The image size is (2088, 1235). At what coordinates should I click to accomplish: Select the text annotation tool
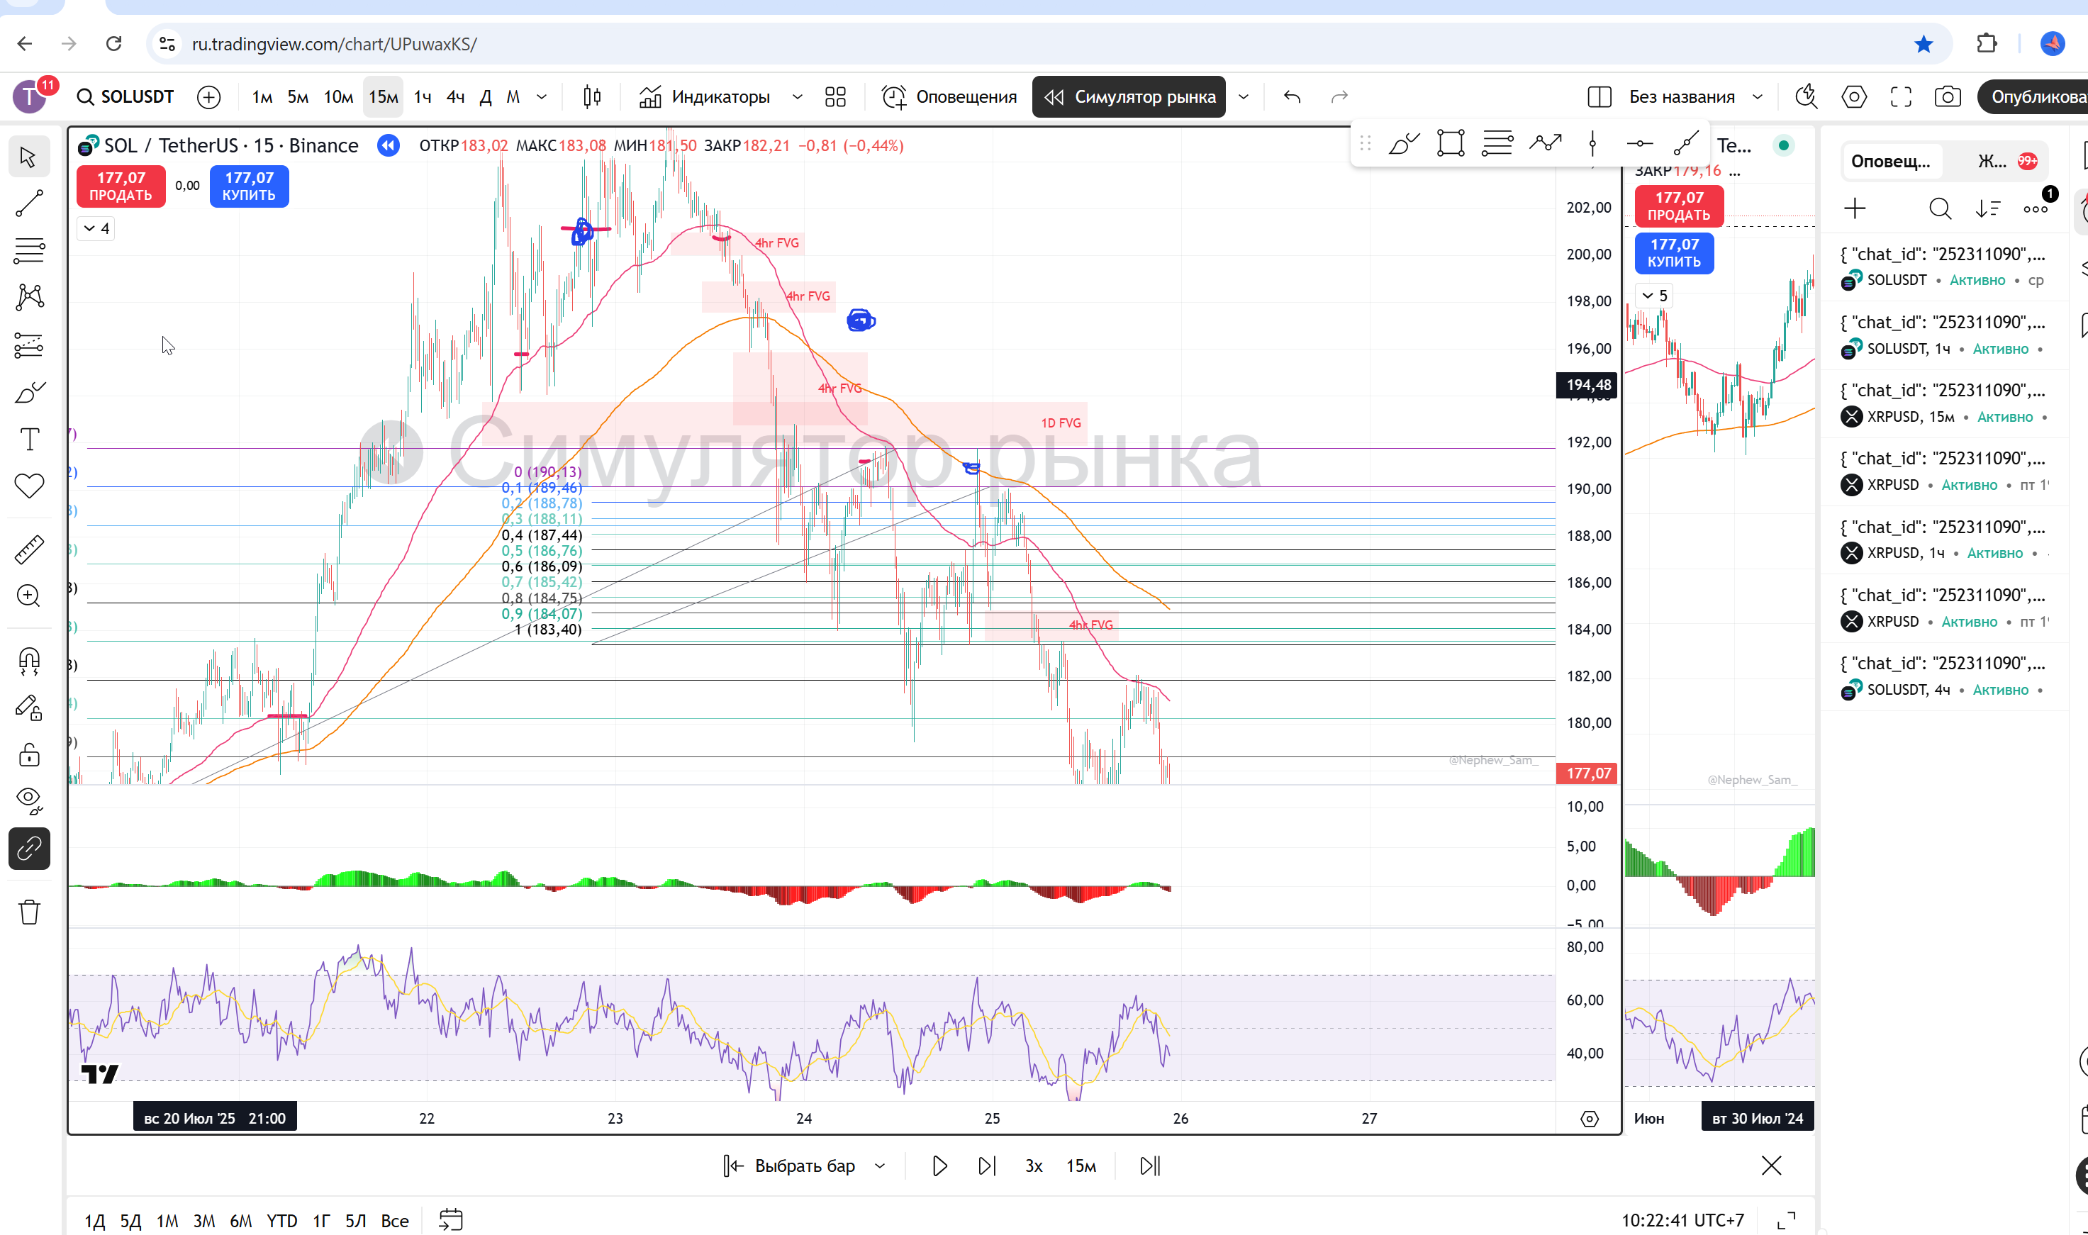(x=29, y=439)
